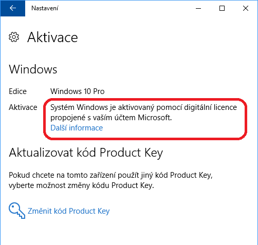The image size is (258, 245).
Task: Click the Windows section heading
Action: tap(33, 69)
